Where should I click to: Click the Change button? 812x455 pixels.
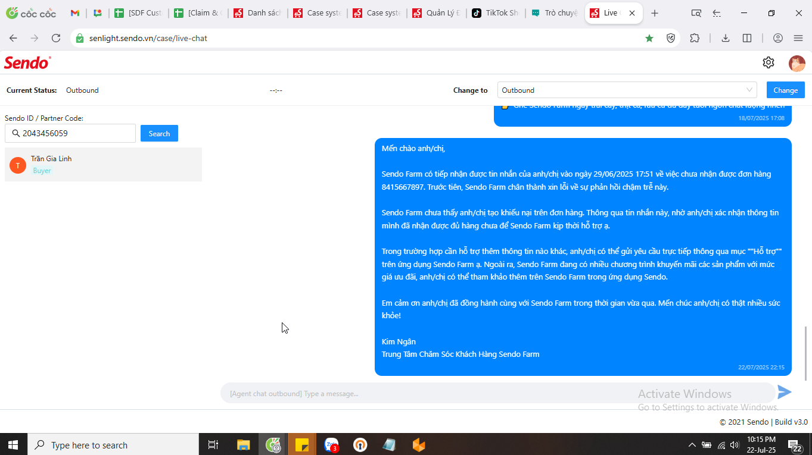pos(785,90)
